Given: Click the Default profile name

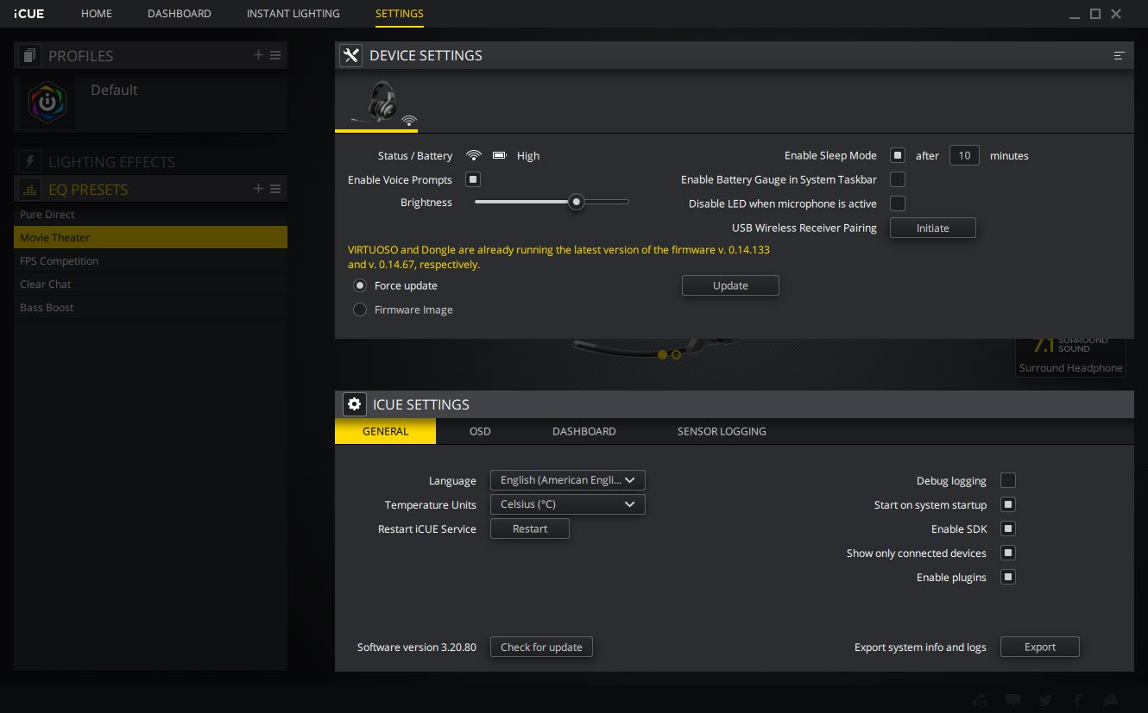Looking at the screenshot, I should pos(114,90).
